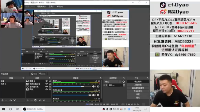Click audio mixer vertical scrollbar
The width and height of the screenshot is (200, 112).
pyautogui.click(x=101, y=89)
